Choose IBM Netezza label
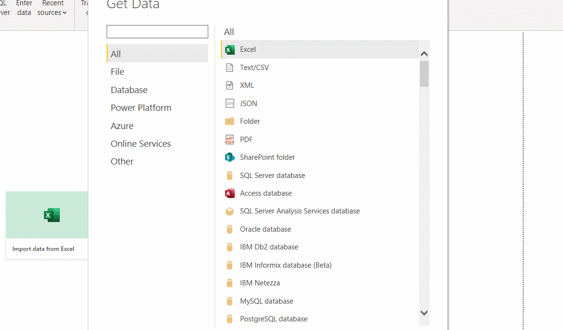 tap(260, 283)
